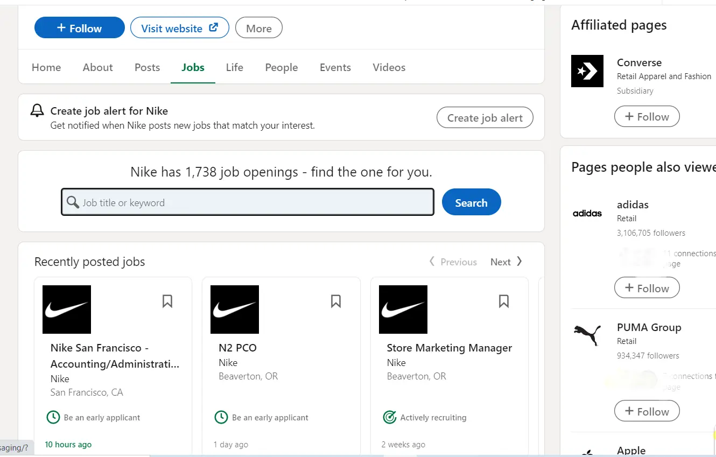716x457 pixels.
Task: Click the blue Search button
Action: coord(472,202)
